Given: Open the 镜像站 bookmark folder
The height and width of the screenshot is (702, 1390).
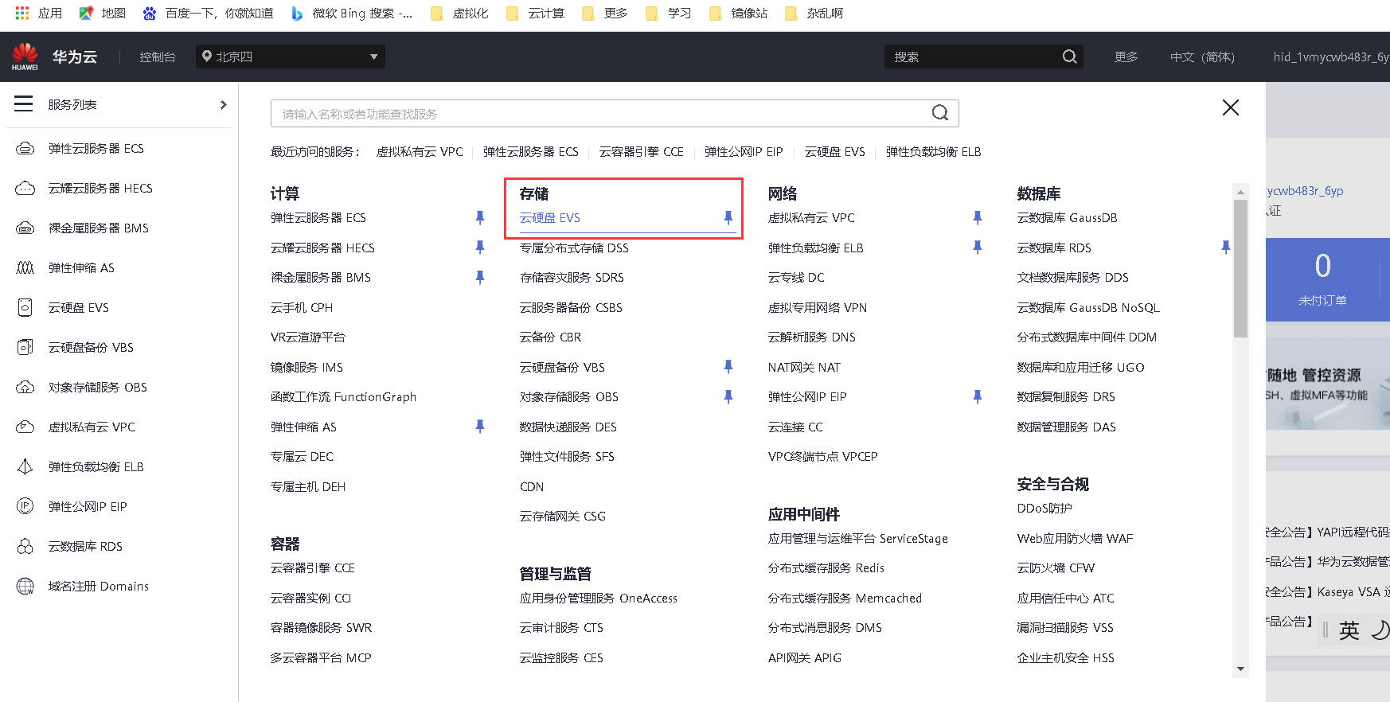Looking at the screenshot, I should pos(738,13).
